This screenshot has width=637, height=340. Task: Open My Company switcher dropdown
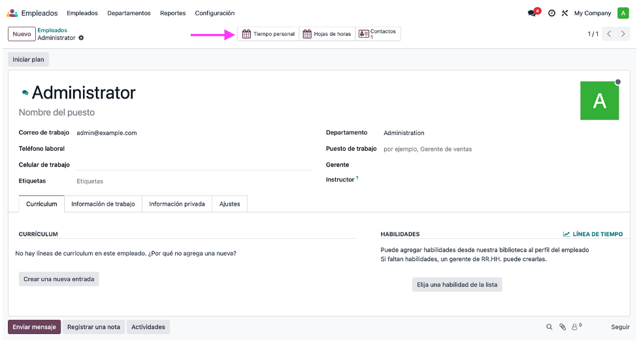point(592,13)
